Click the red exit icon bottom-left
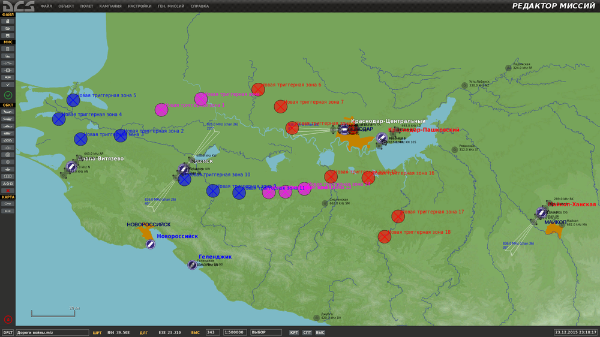This screenshot has width=600, height=337. click(x=8, y=320)
